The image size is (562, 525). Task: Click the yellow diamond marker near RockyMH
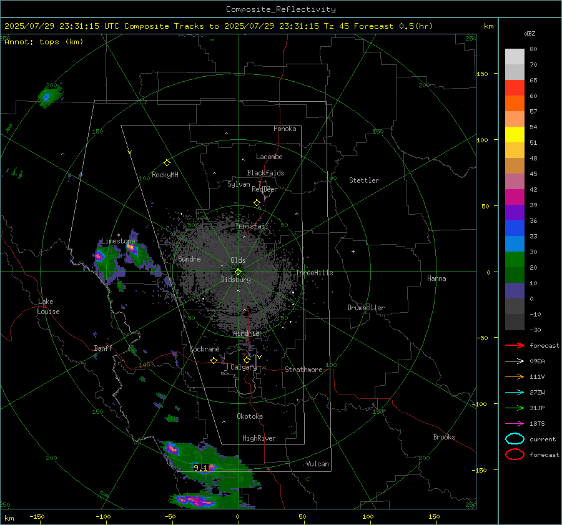[x=167, y=163]
